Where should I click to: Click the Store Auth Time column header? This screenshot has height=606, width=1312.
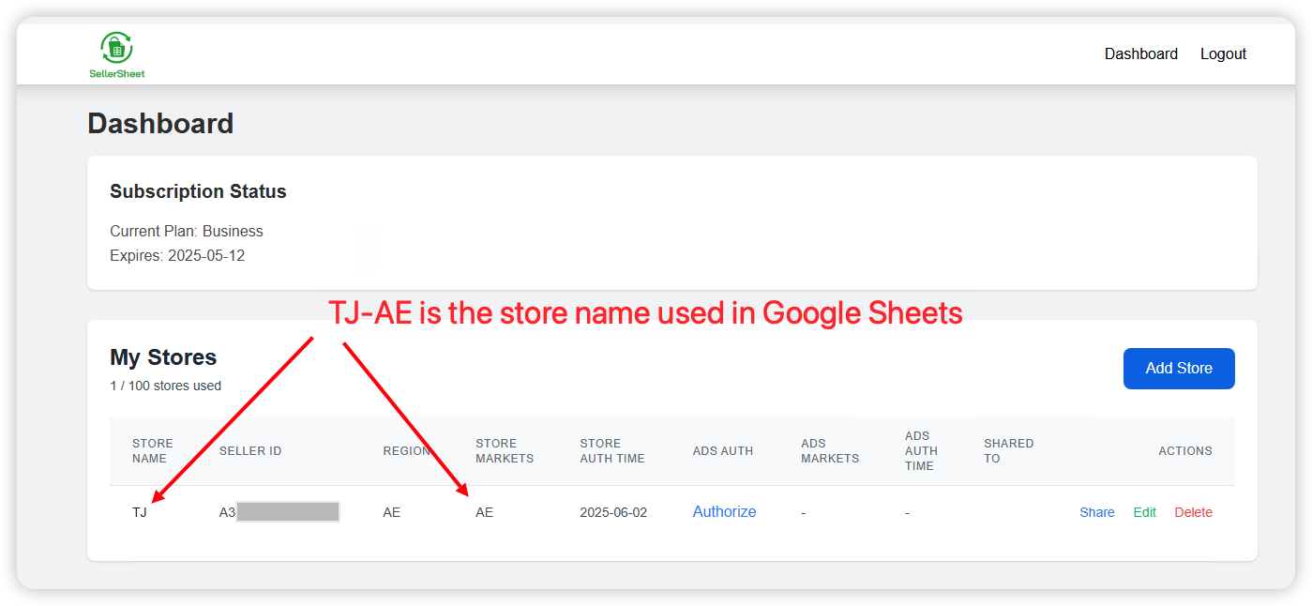click(611, 451)
